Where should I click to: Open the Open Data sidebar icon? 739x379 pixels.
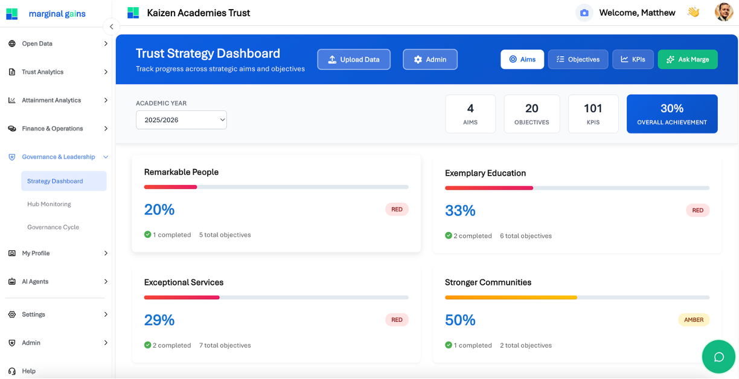click(x=12, y=43)
